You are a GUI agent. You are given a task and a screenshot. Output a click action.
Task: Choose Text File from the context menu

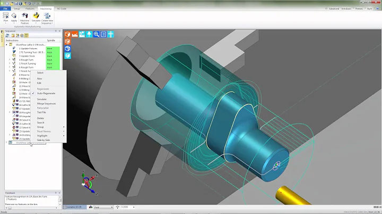click(x=41, y=112)
